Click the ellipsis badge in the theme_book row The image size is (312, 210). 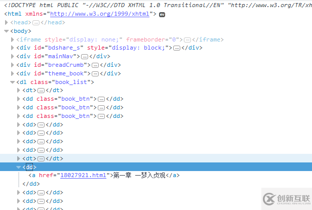[x=95, y=74]
